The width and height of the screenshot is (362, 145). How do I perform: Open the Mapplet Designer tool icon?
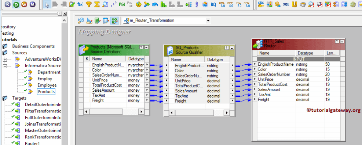click(106, 21)
